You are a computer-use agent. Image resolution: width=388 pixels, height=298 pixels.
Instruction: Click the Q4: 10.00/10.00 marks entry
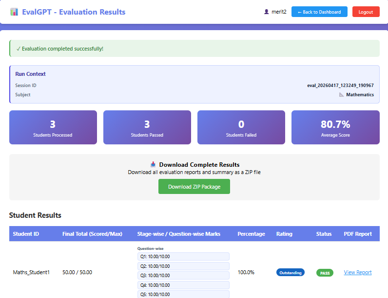pos(183,285)
